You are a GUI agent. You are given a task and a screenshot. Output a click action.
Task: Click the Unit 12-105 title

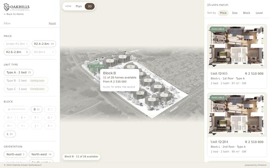click(219, 74)
